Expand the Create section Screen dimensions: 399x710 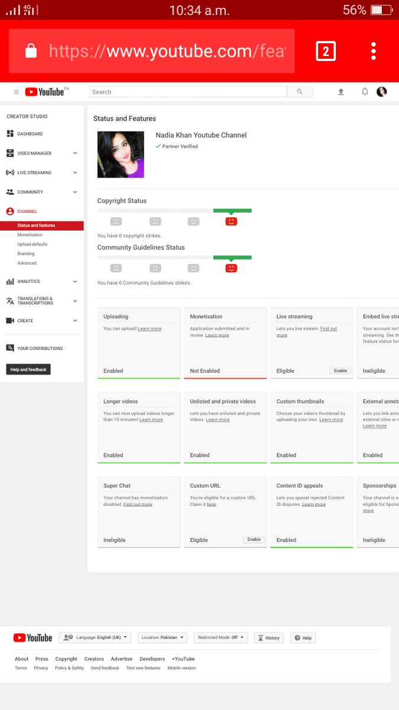click(75, 321)
